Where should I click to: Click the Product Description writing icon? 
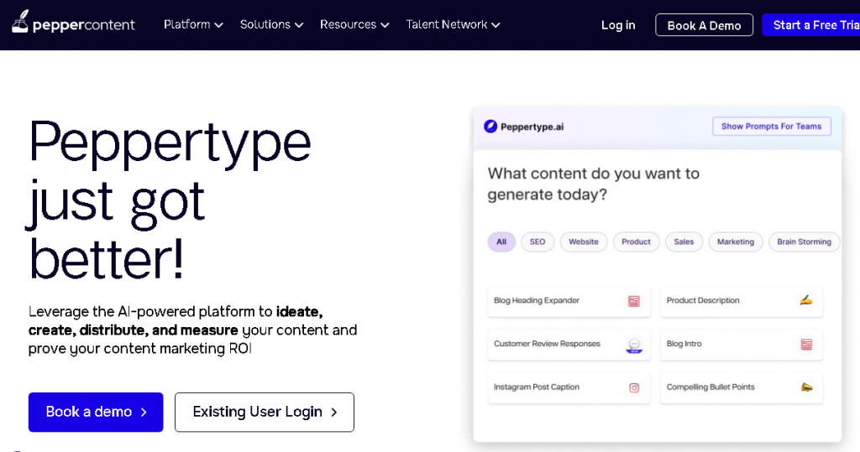(x=805, y=300)
